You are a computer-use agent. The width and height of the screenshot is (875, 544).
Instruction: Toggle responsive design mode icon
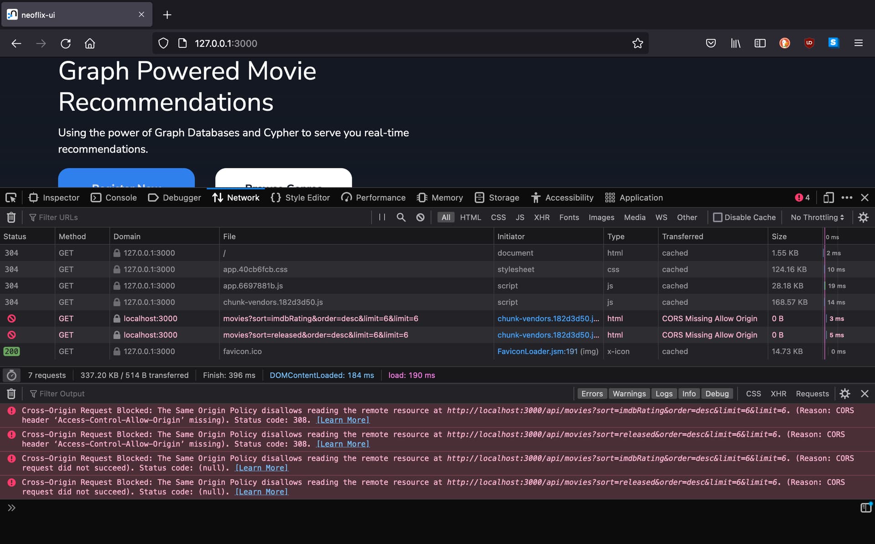tap(828, 198)
